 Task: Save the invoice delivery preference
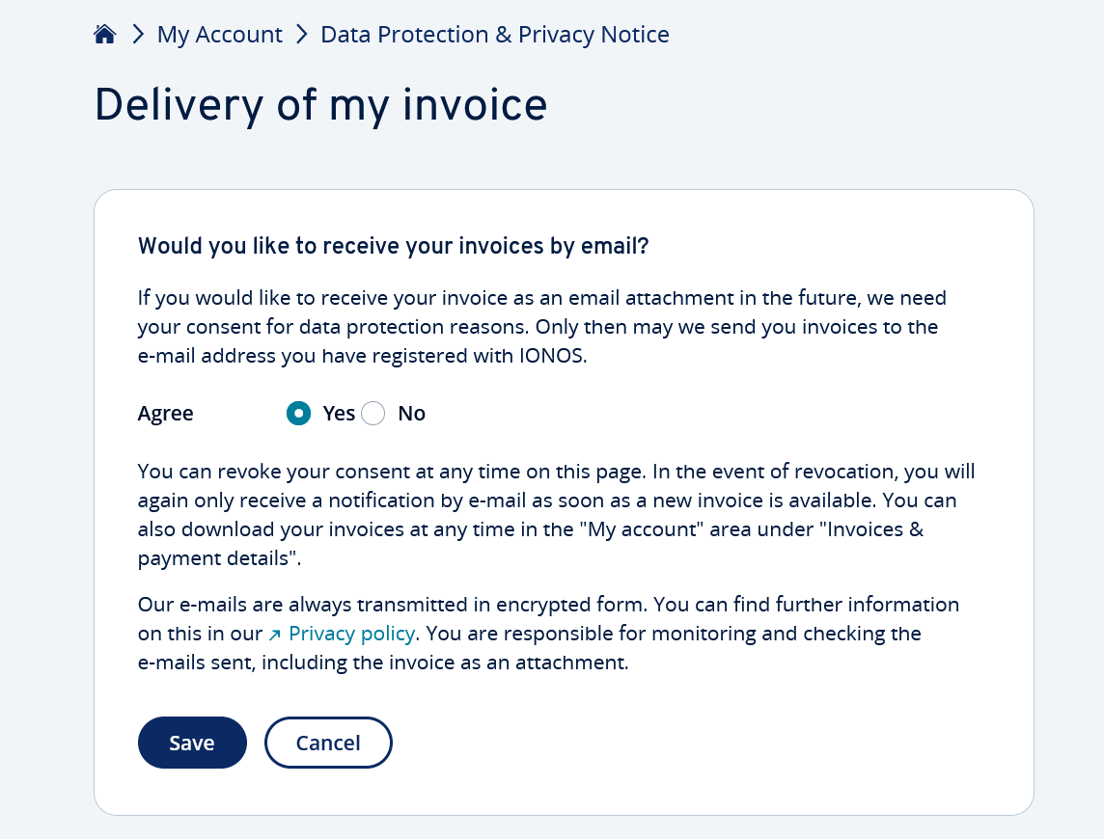[192, 743]
